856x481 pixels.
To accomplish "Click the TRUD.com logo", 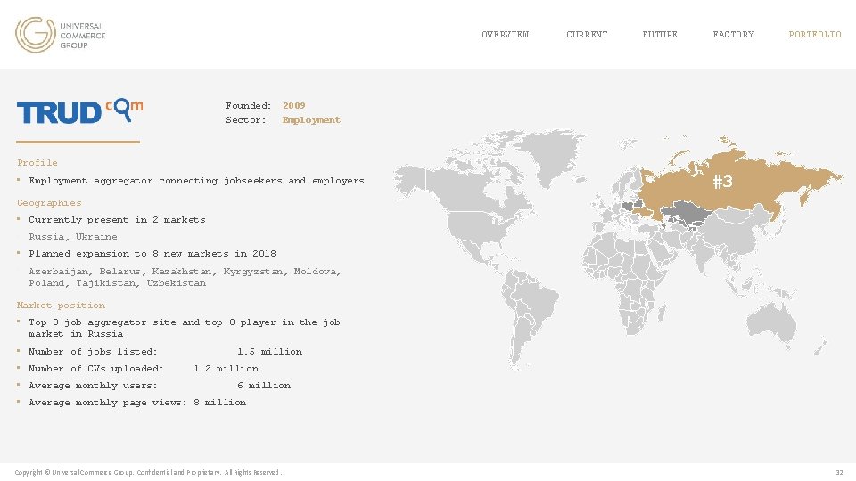I will (79, 112).
